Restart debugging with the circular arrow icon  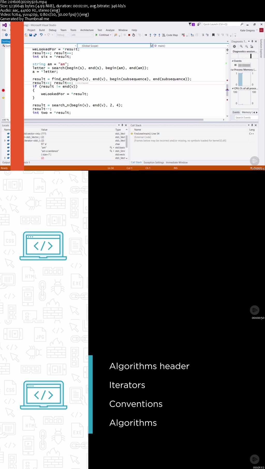tap(134, 35)
